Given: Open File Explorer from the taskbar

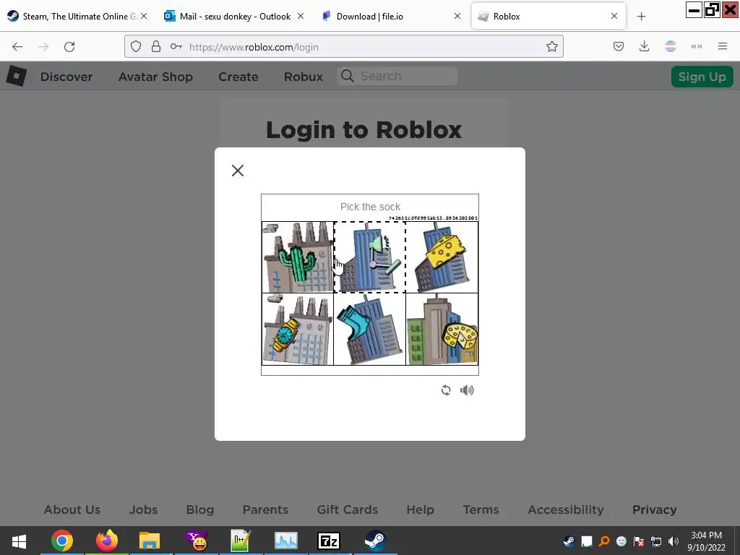Looking at the screenshot, I should (x=150, y=541).
